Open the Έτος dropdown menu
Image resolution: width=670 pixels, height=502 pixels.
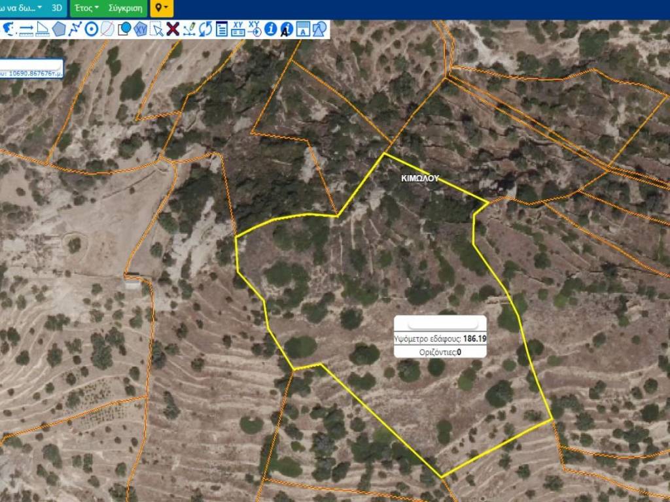point(86,8)
